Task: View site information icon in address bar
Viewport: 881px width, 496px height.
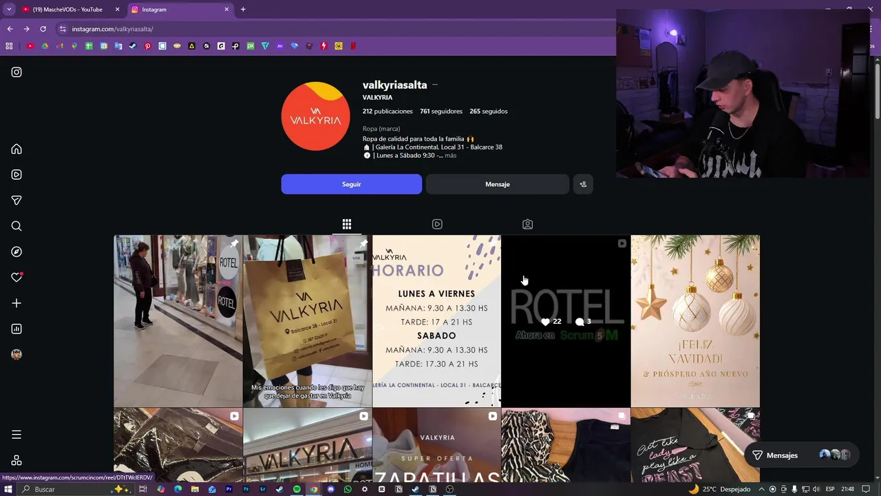Action: click(x=63, y=29)
